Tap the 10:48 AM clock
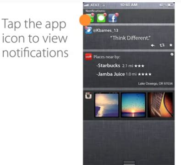The height and width of the screenshot is (165, 181). [x=129, y=5]
